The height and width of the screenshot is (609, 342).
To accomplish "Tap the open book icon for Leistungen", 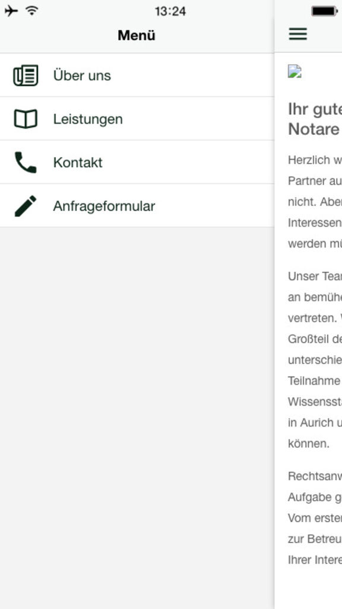I will coord(26,119).
